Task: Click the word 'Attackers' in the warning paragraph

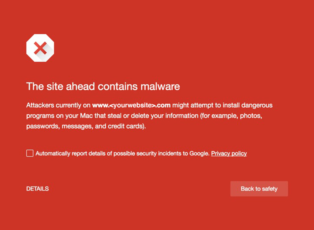Action: tap(38, 105)
